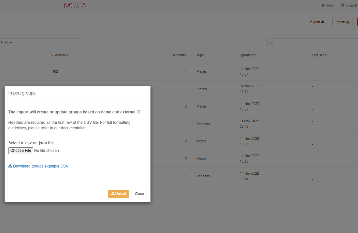
Task: Click Places in the 10:14 row
Action: click(202, 89)
